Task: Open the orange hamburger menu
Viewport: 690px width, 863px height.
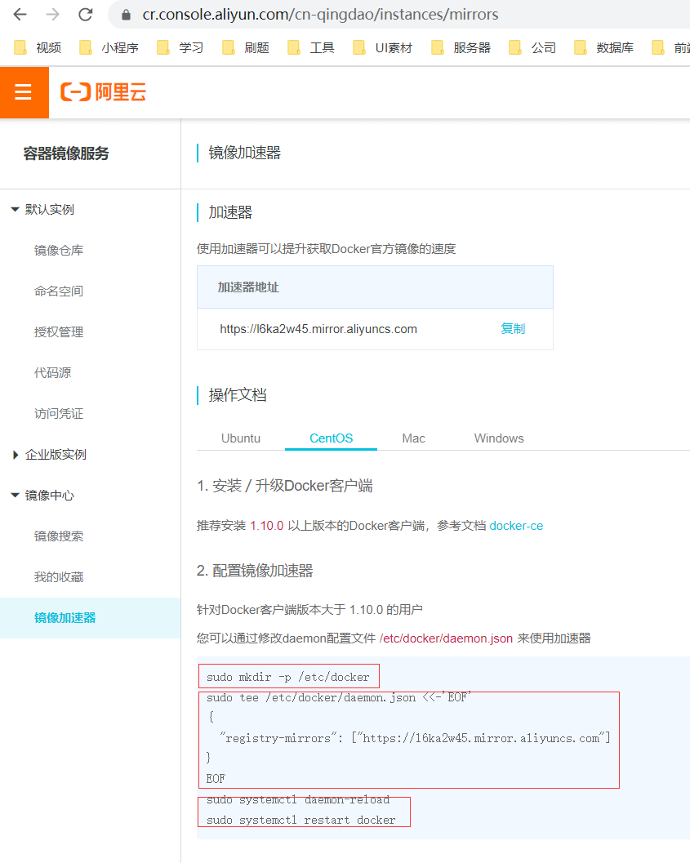Action: 24,92
